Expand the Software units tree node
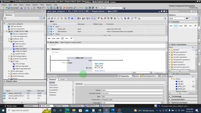 pos(9,39)
